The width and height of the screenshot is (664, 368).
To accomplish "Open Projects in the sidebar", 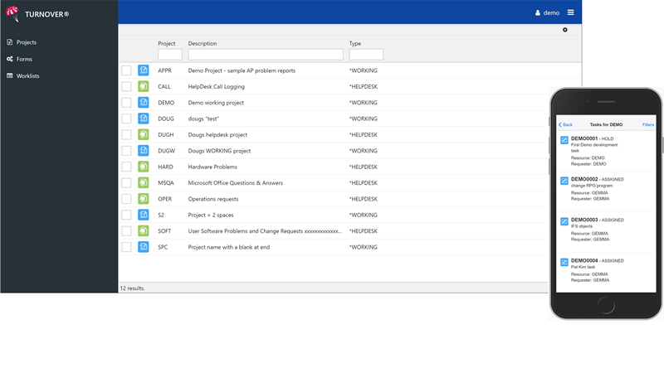I will [x=27, y=42].
